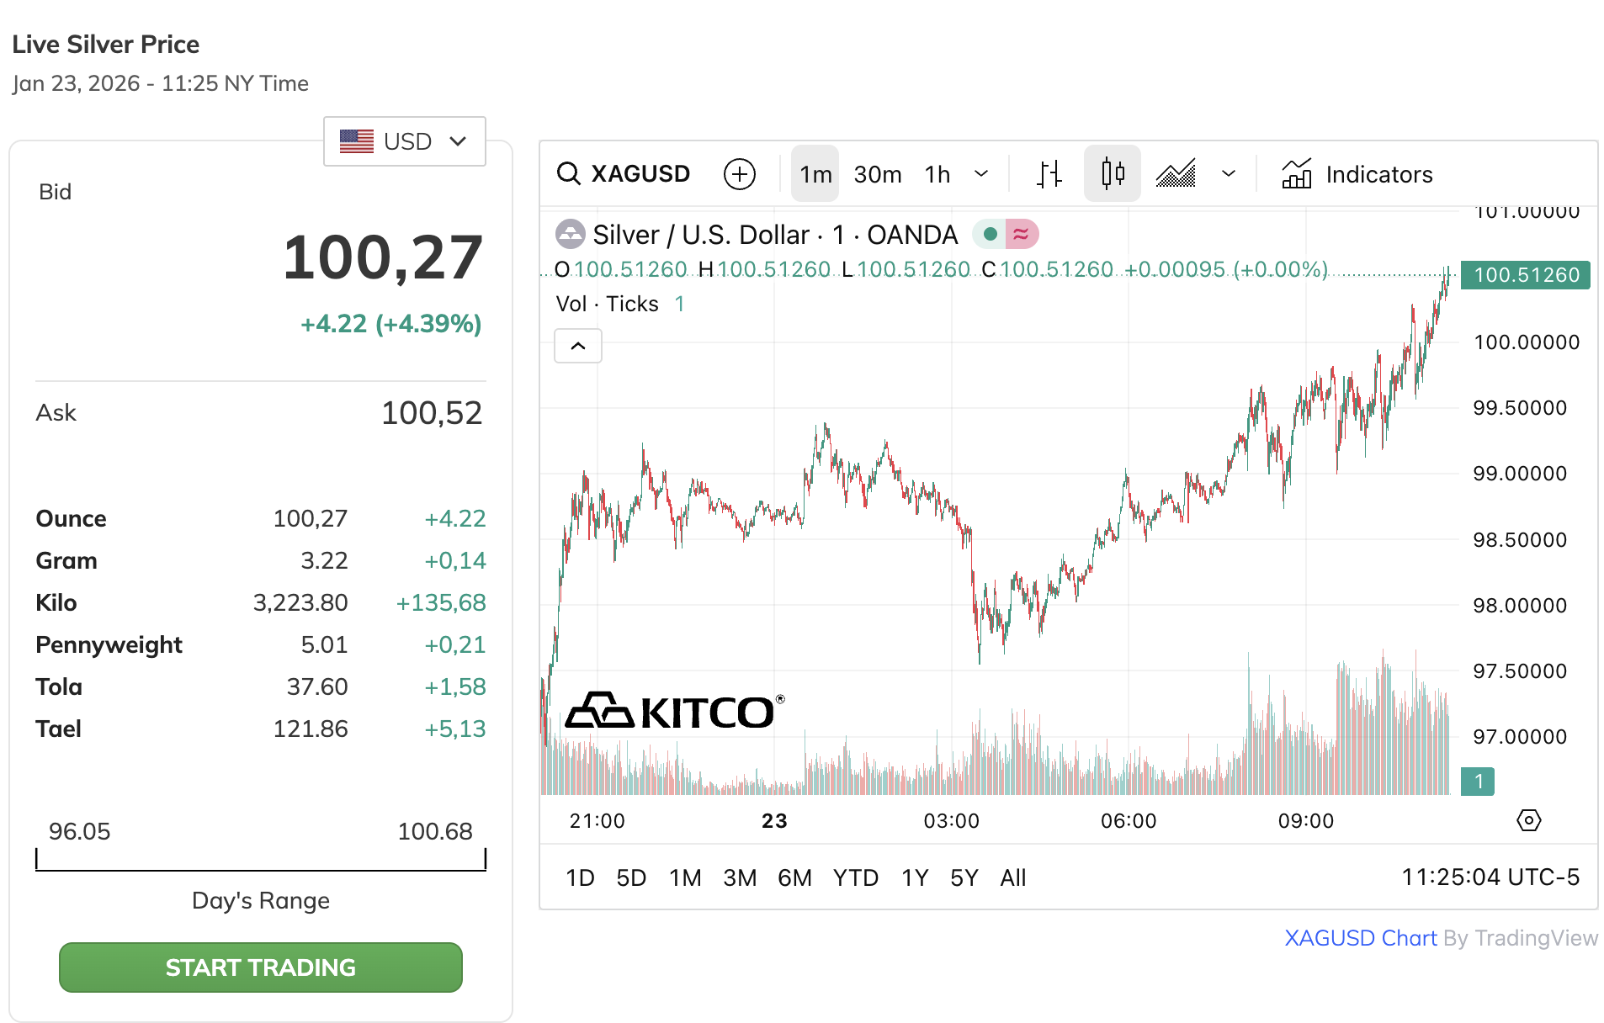
Task: Expand the time interval dropdown chevron
Action: click(x=980, y=174)
